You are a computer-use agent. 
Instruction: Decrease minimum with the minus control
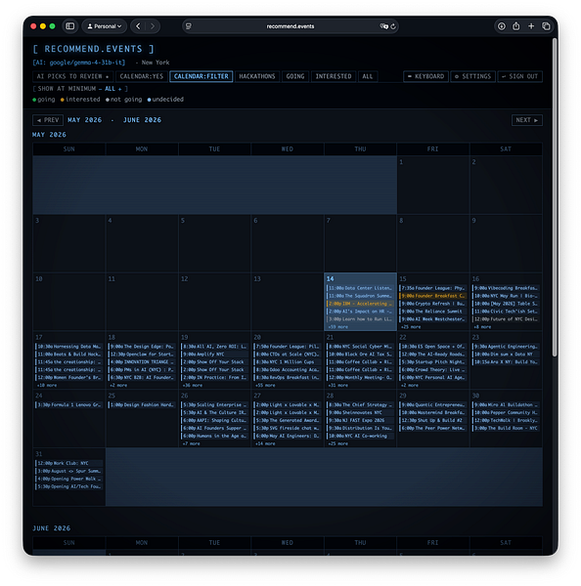pyautogui.click(x=100, y=89)
